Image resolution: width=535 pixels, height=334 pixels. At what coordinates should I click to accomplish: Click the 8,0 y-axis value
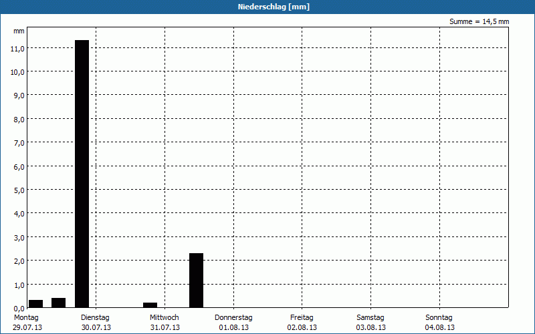coord(19,120)
